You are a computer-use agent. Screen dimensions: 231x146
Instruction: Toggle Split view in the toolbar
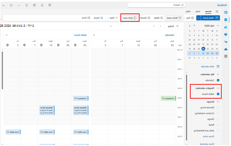click(130, 18)
